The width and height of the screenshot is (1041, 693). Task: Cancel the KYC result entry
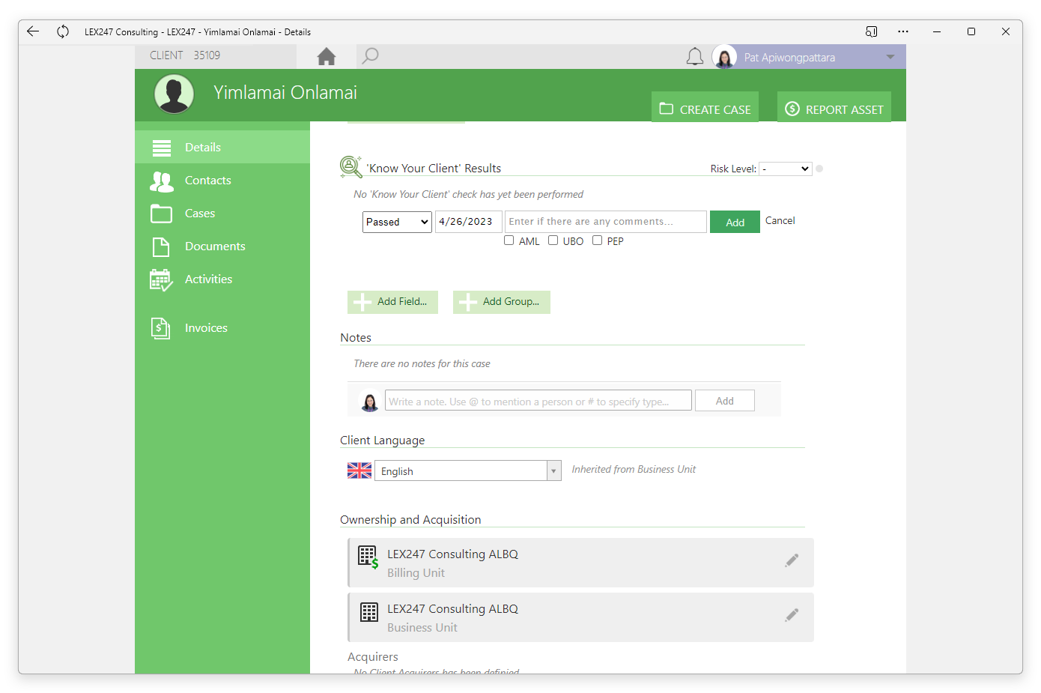[x=780, y=220]
